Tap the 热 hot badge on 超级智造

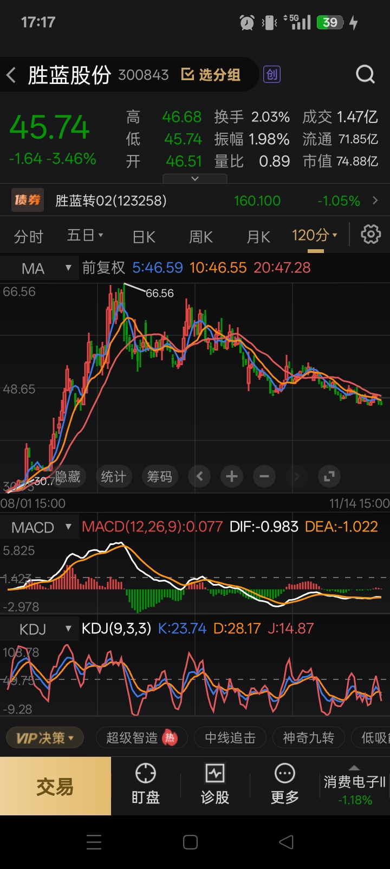(170, 737)
